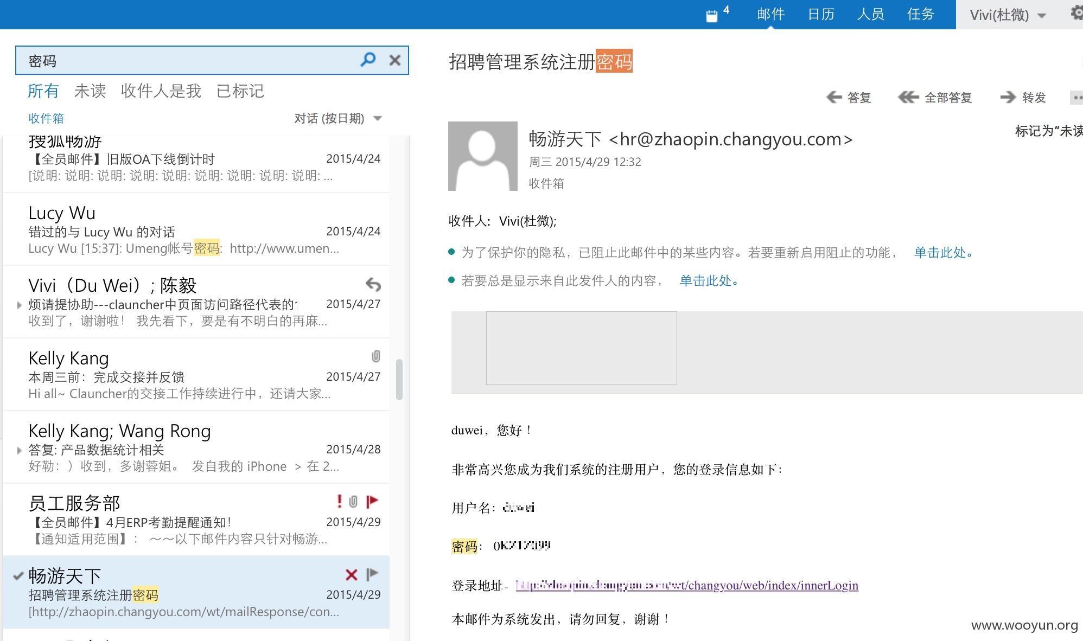This screenshot has width=1083, height=641.
Task: Click the reply arrow icon
Action: pos(834,97)
